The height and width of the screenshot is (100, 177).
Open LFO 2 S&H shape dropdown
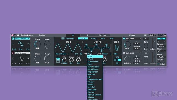(x=117, y=54)
